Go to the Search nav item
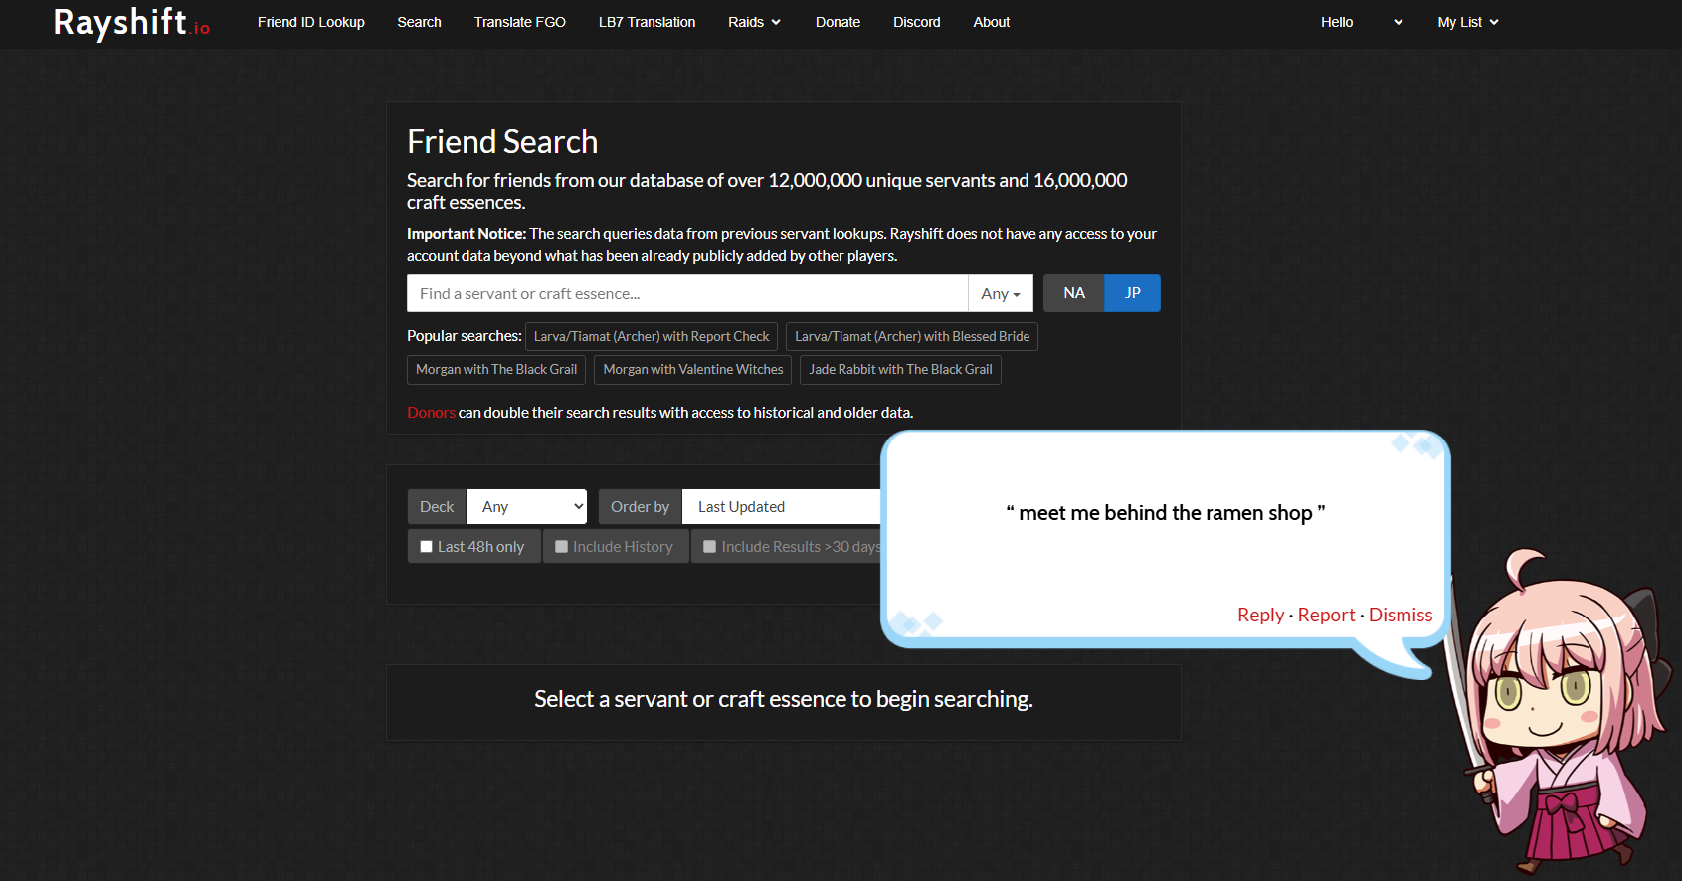Screen dimensions: 1682x881 point(419,22)
